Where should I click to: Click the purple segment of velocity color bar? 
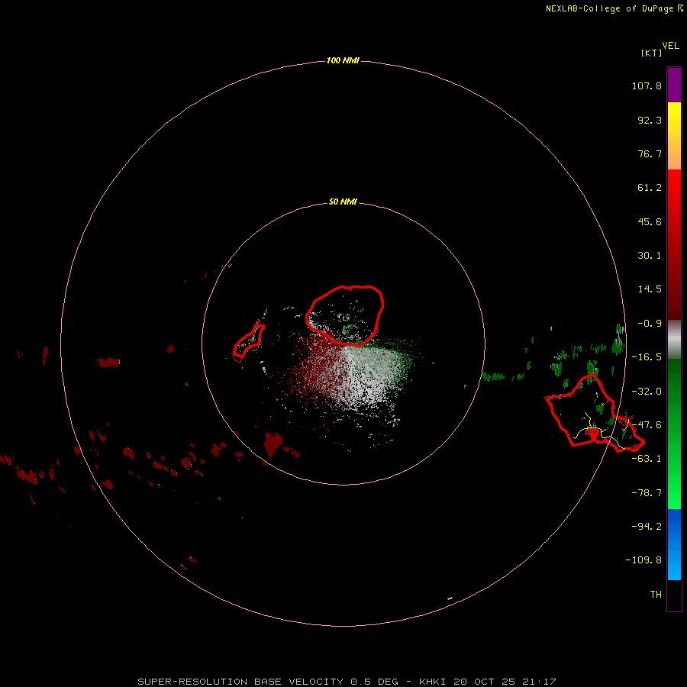pyautogui.click(x=674, y=85)
